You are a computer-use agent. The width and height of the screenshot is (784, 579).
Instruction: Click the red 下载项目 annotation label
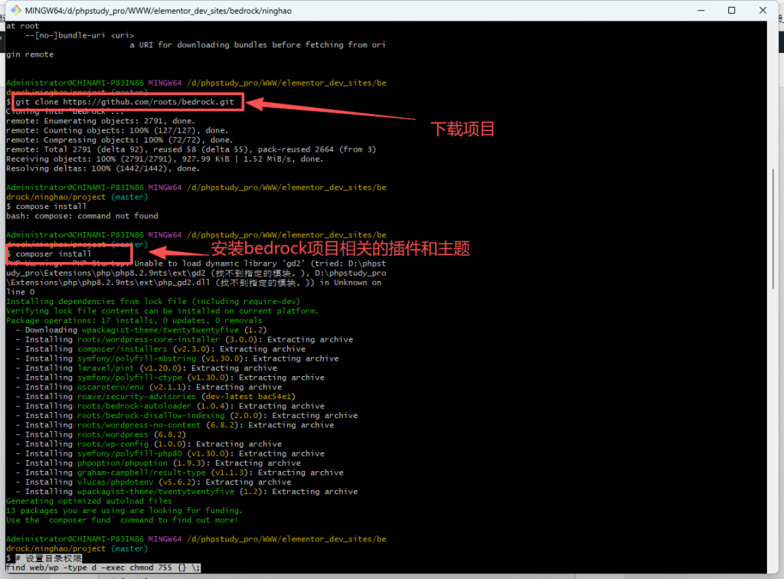462,129
